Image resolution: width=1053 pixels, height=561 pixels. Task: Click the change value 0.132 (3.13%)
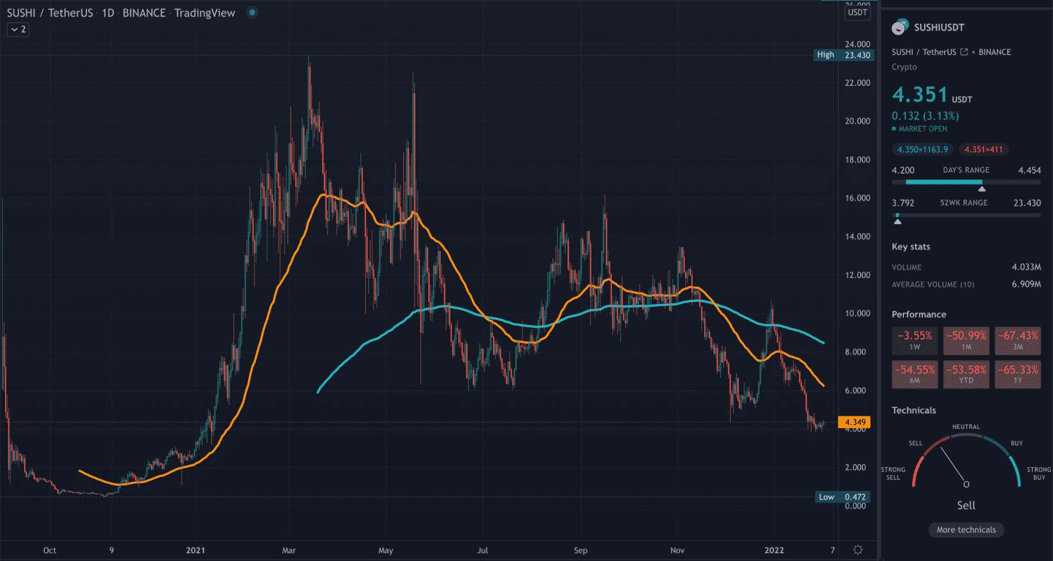click(925, 116)
